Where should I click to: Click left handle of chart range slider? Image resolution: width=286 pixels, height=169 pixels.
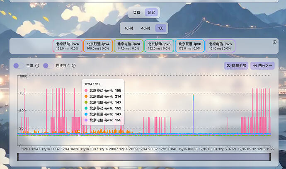point(18,157)
